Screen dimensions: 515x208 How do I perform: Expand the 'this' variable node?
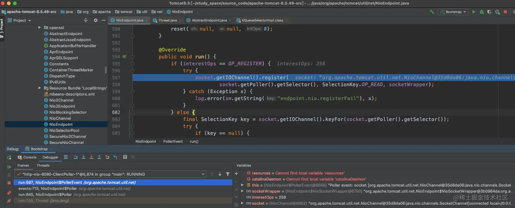click(242, 185)
